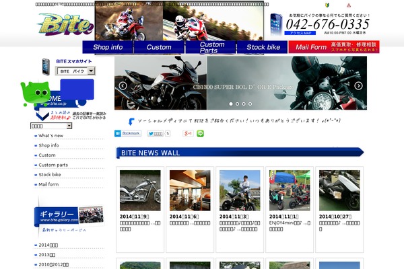
Task: Share with the green LINE icon
Action: [200, 133]
